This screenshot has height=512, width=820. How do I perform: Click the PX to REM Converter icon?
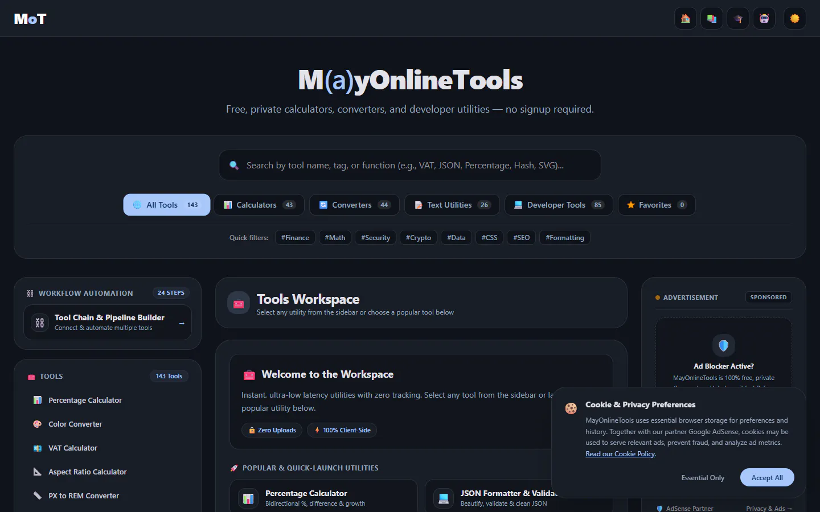tap(38, 496)
